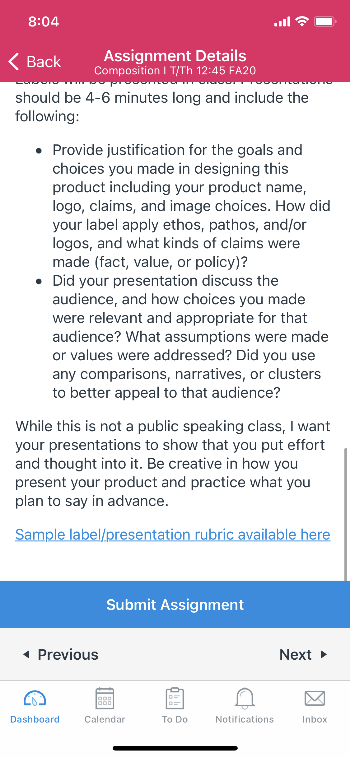
Task: Open the Dashboard gauge icon
Action: pos(35,699)
